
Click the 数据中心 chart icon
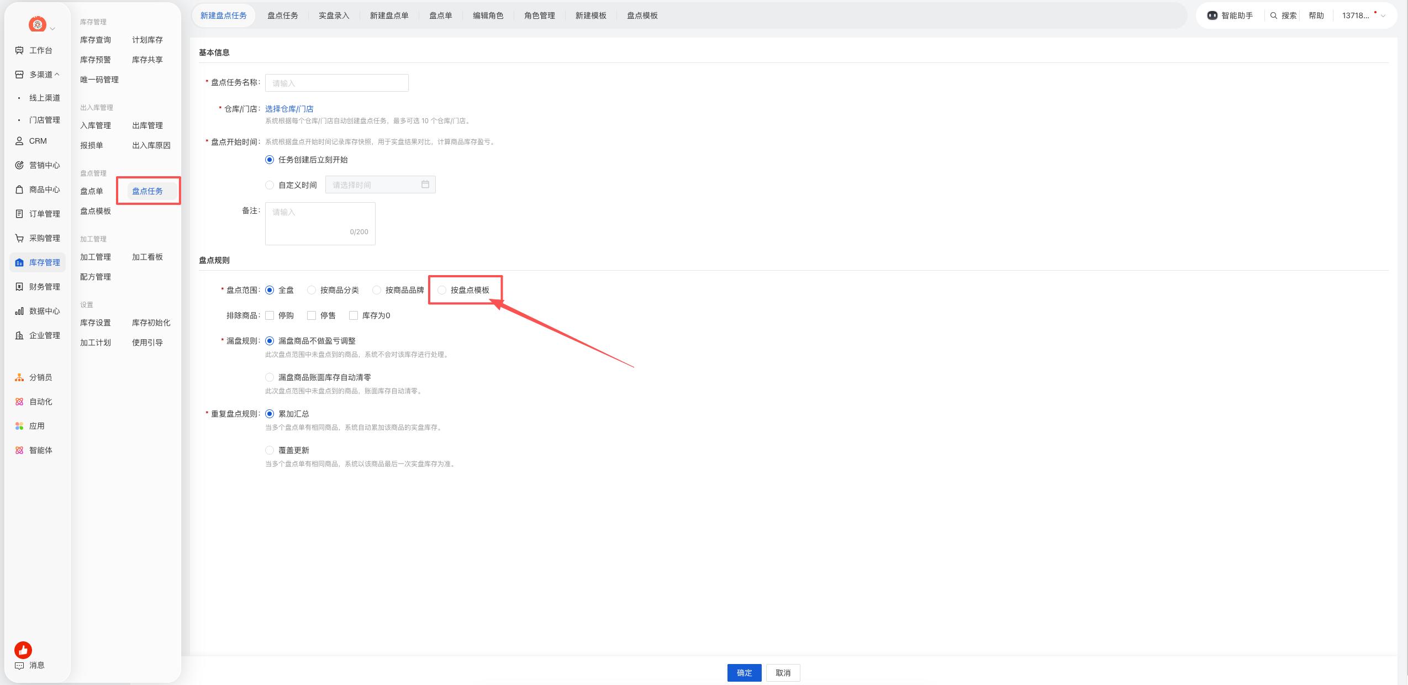[19, 311]
